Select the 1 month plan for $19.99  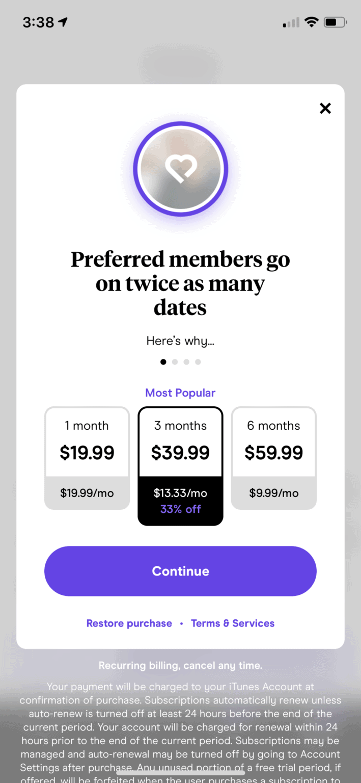[x=87, y=457]
